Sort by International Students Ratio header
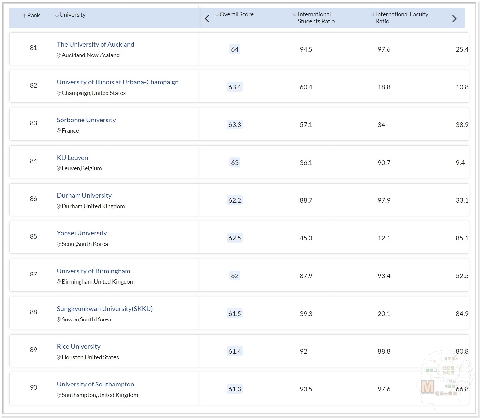This screenshot has width=480, height=418. [314, 18]
